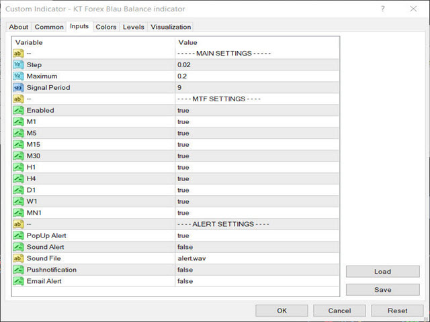The height and width of the screenshot is (322, 430).
Task: Click the M5 row's true value
Action: pos(183,133)
